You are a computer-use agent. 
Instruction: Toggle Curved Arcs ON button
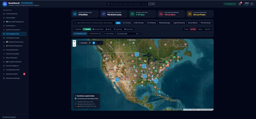coord(80,34)
